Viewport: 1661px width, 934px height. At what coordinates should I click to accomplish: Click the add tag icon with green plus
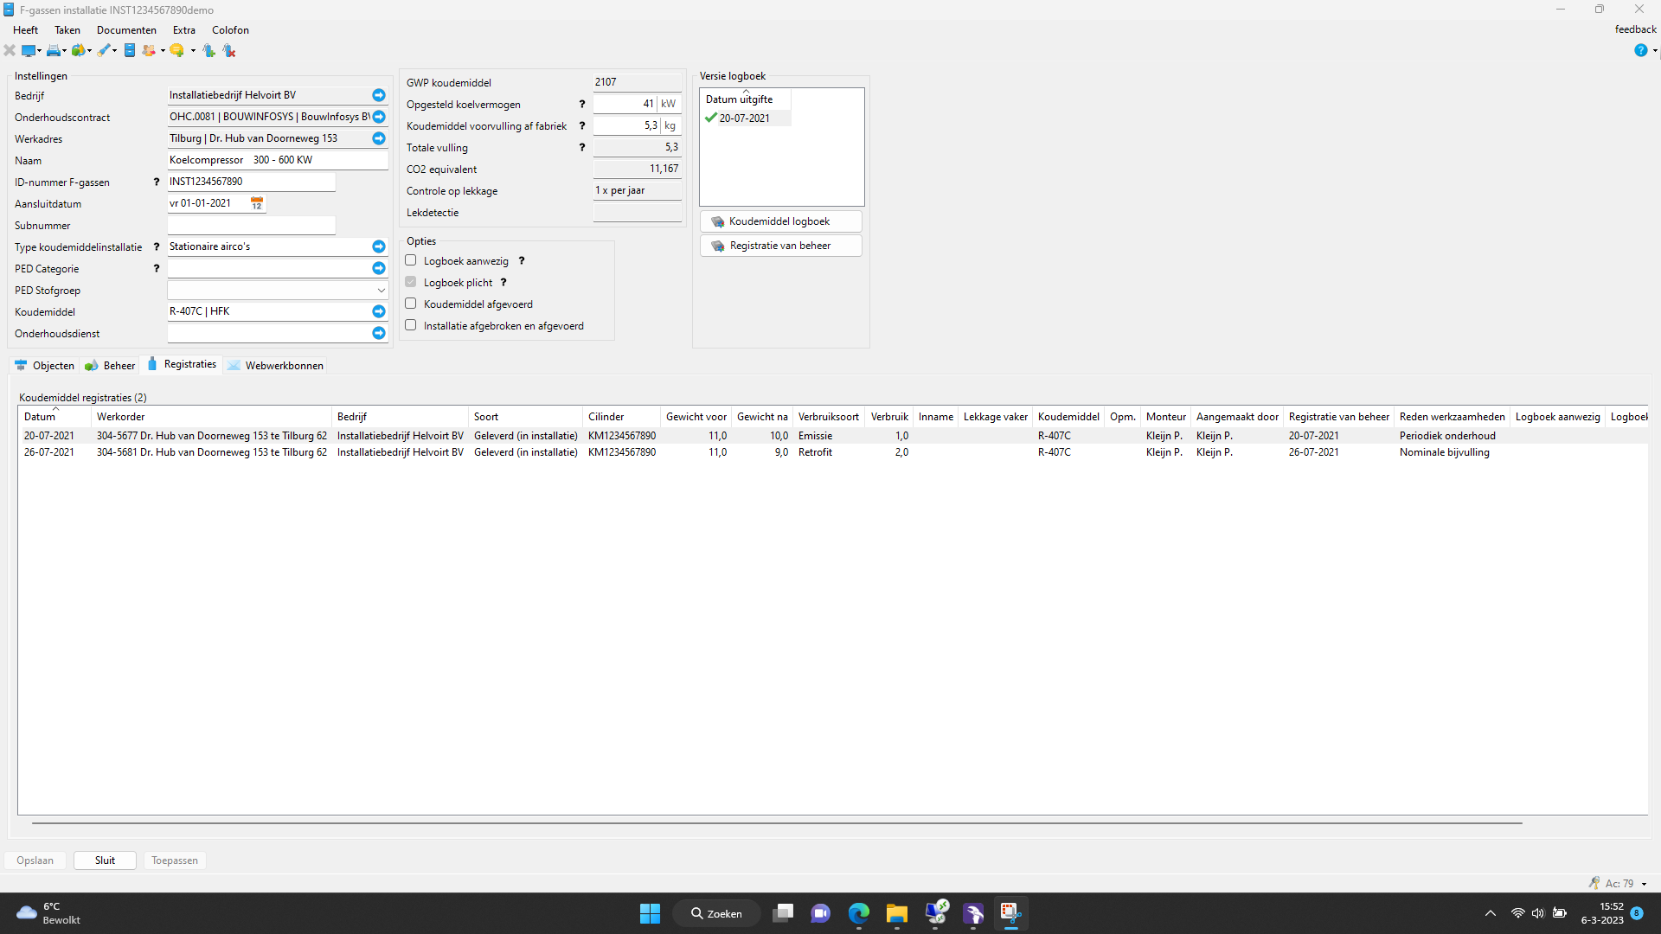[x=208, y=50]
